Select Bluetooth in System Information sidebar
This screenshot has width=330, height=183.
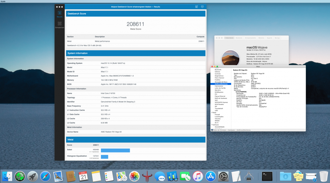[x=218, y=69]
